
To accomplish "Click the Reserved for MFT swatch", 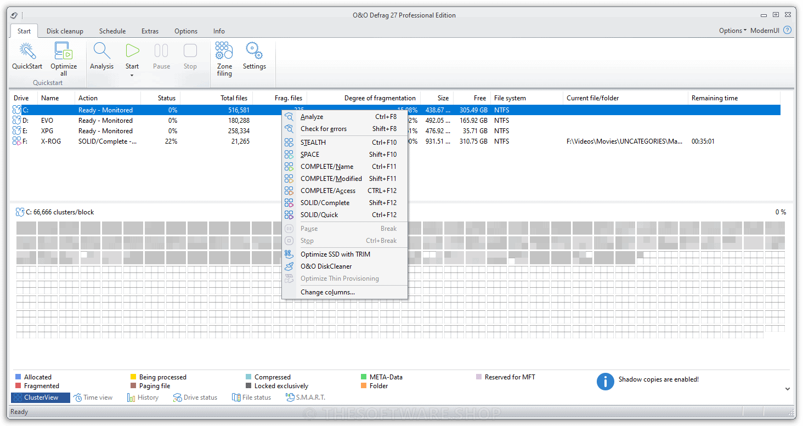I will [479, 377].
